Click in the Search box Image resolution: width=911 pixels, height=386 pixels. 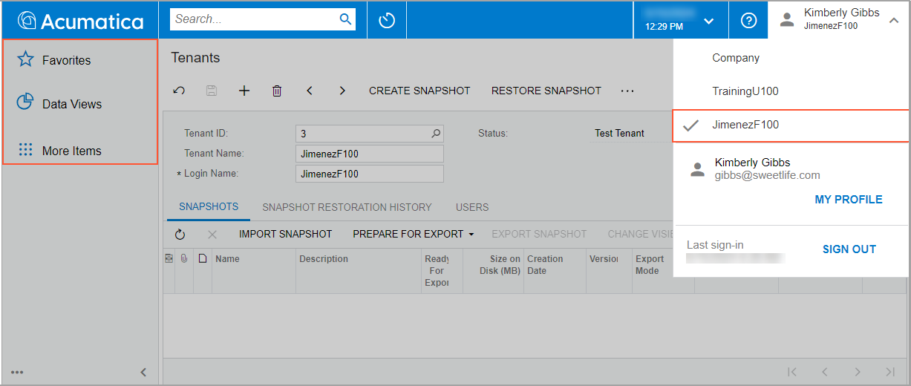252,19
